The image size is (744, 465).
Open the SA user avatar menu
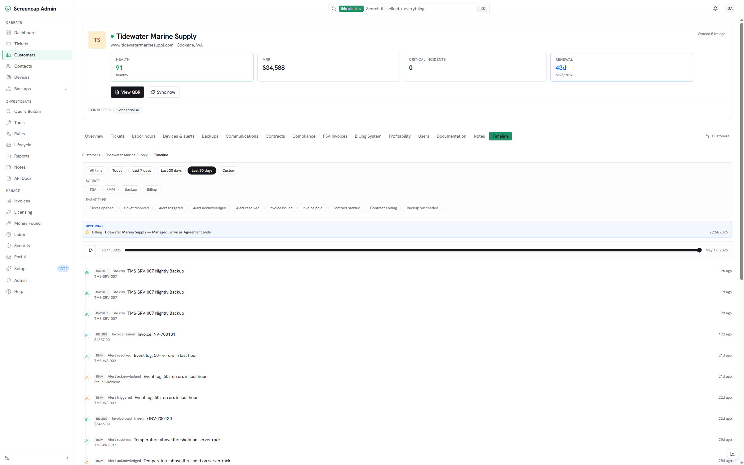730,9
